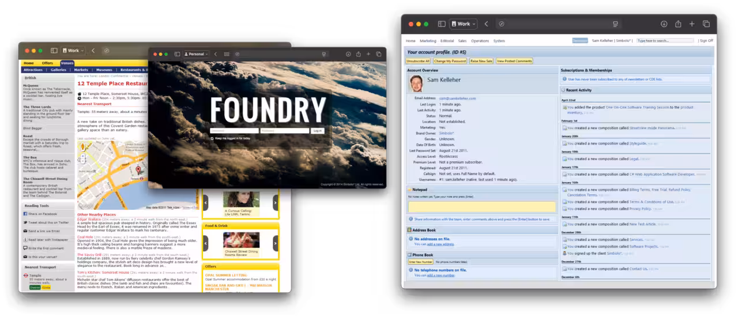This screenshot has height=317, width=738.
Task: Switch to the Venues tab on the venue site
Action: click(66, 63)
